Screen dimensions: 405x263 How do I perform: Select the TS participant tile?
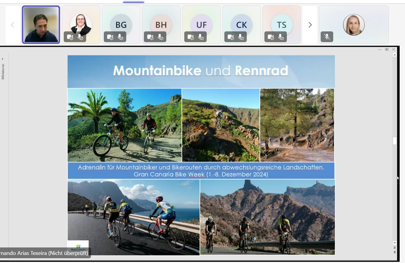tap(282, 25)
